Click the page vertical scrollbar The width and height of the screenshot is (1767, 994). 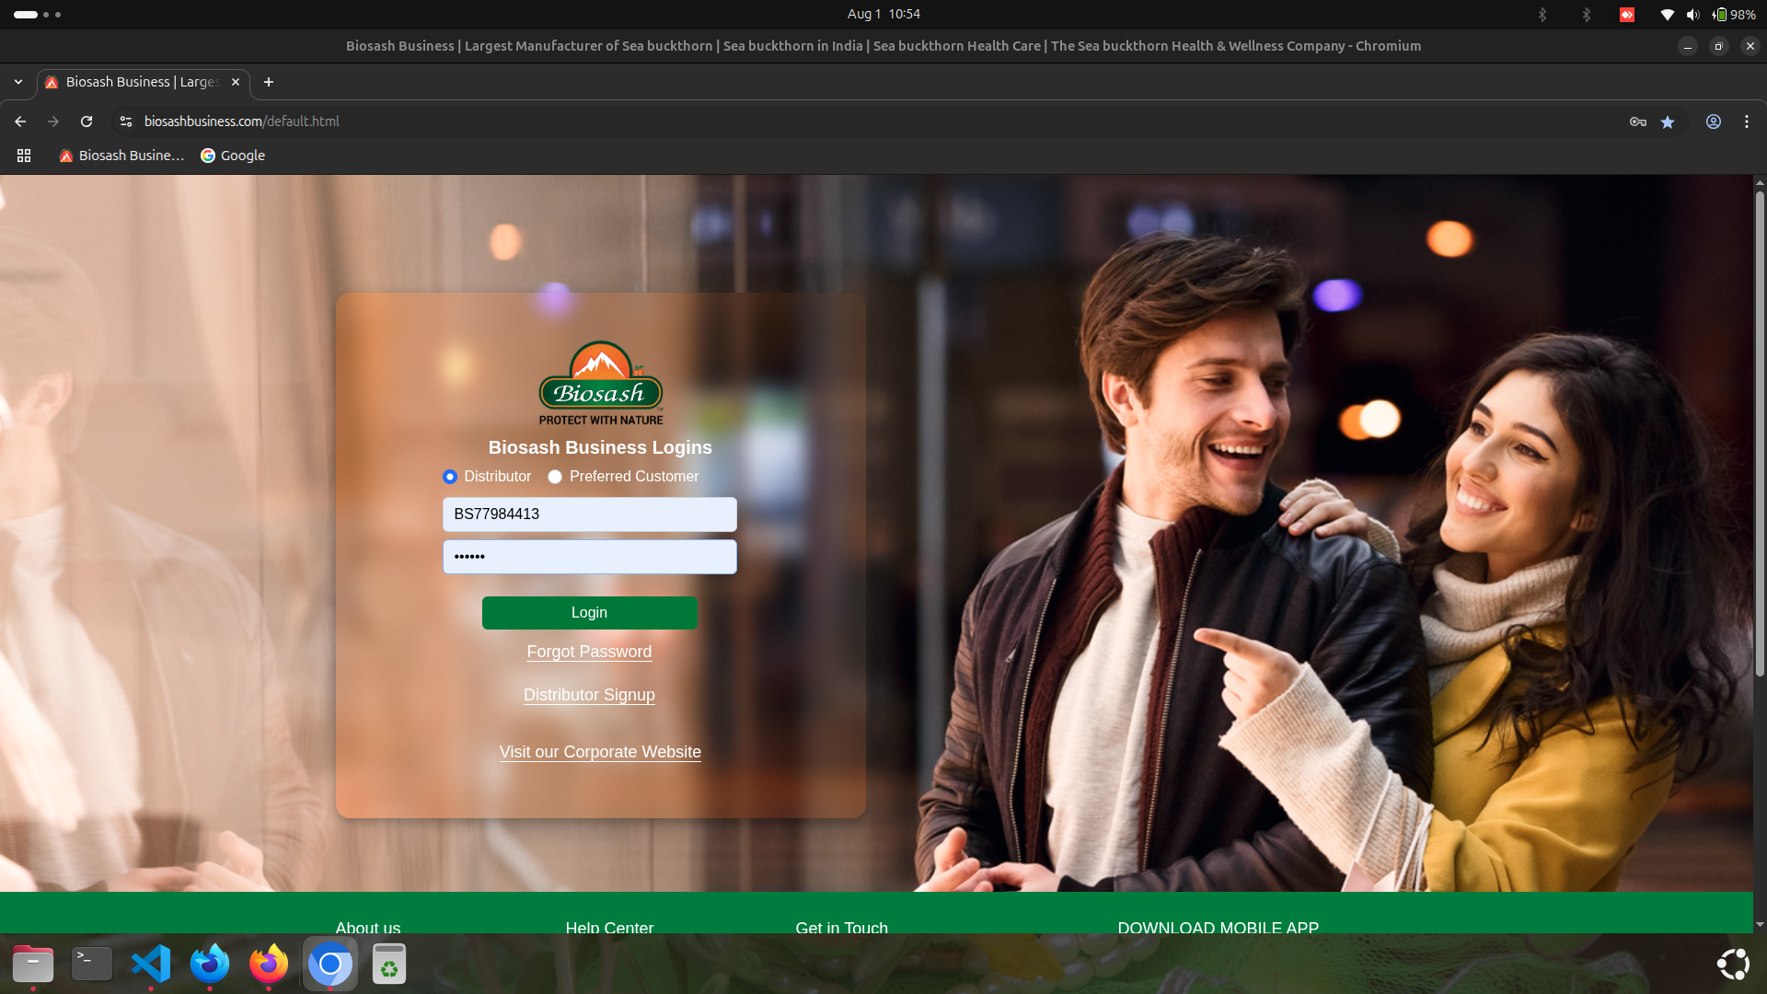(x=1759, y=433)
